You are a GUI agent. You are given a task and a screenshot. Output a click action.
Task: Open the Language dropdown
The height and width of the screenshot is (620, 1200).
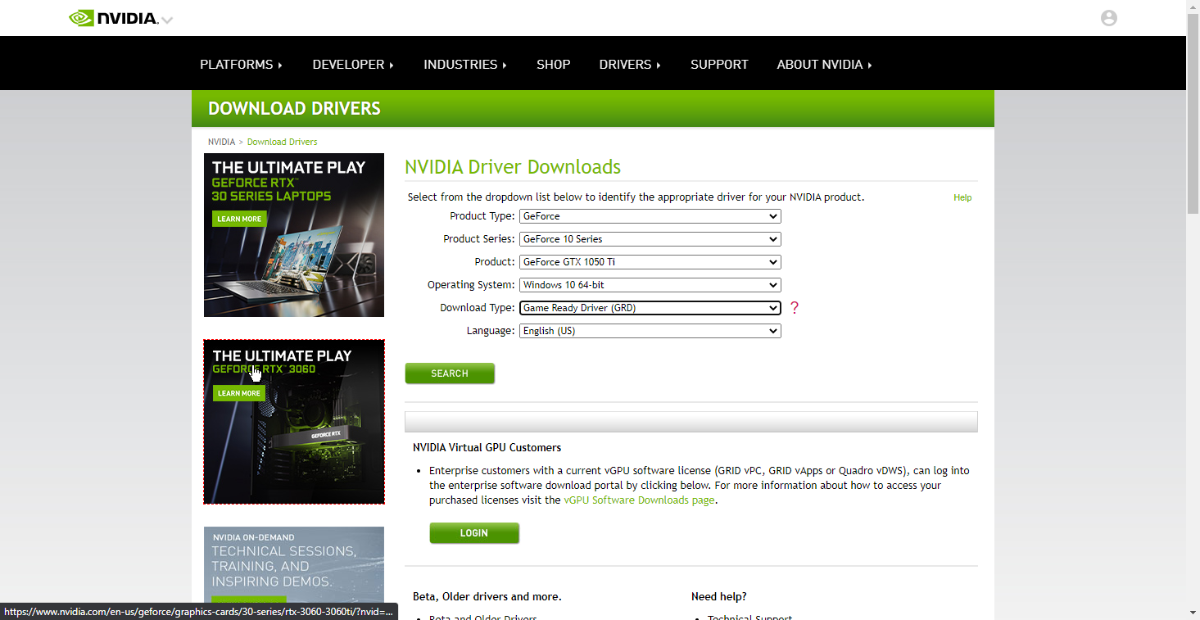(x=650, y=331)
